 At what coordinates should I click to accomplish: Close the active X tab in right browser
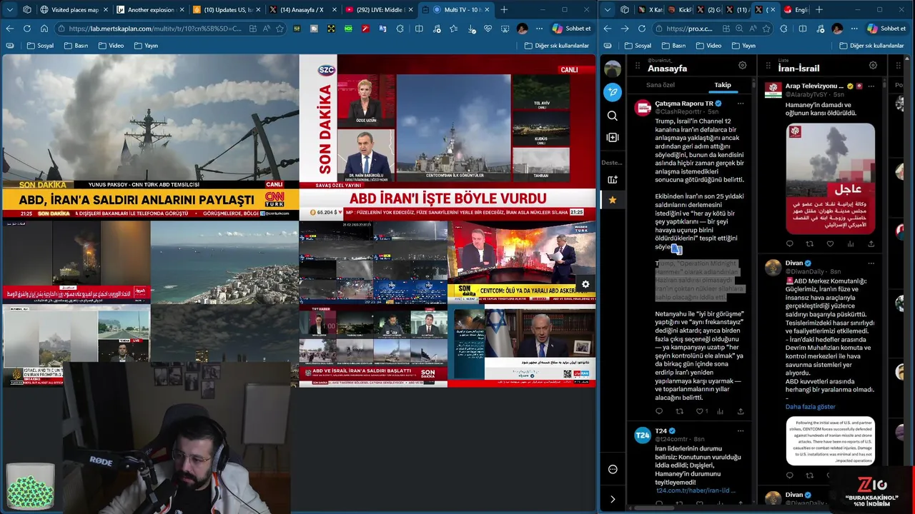click(x=772, y=9)
